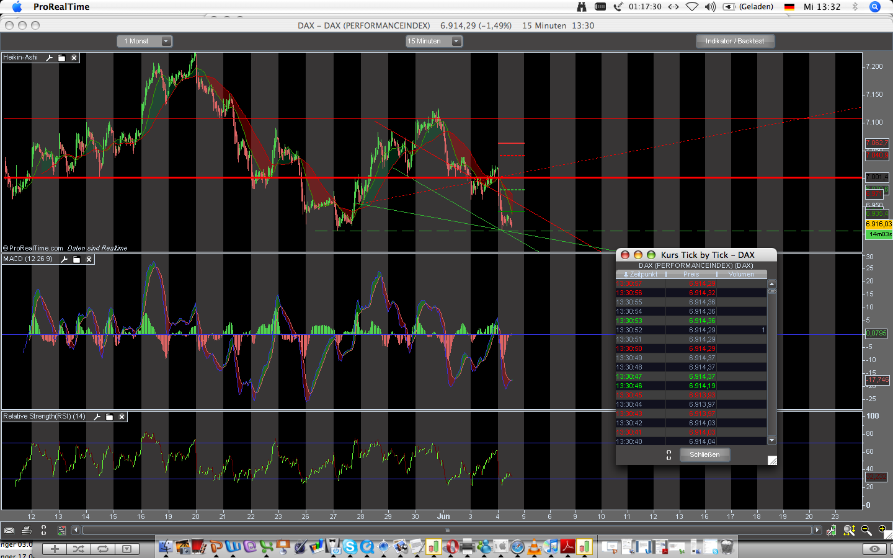The height and width of the screenshot is (558, 893).
Task: Open Heikin-Ashi chart settings wrench
Action: pyautogui.click(x=50, y=58)
